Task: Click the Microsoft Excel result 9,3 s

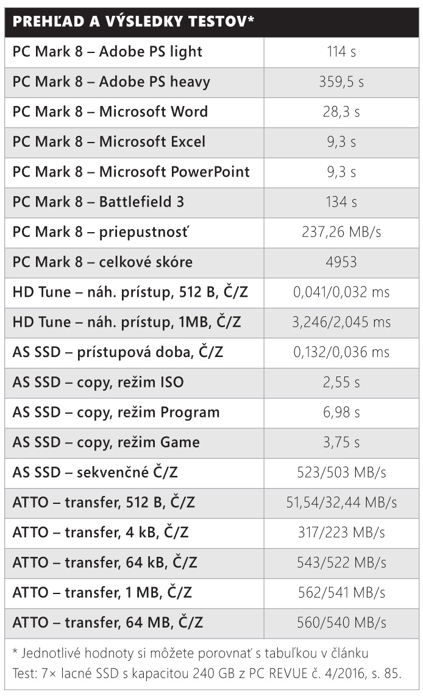Action: (341, 142)
